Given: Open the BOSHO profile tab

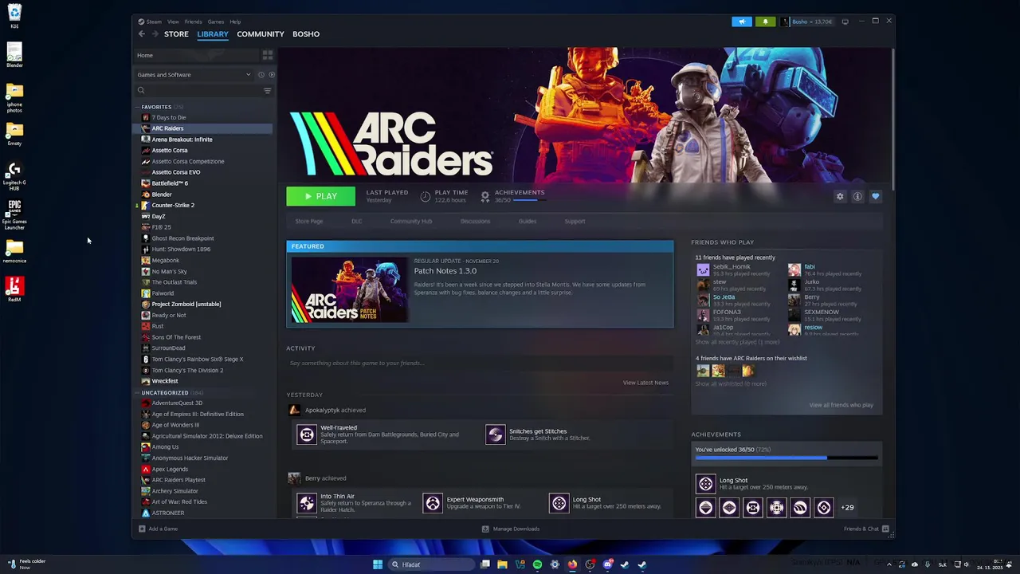Looking at the screenshot, I should (x=306, y=34).
